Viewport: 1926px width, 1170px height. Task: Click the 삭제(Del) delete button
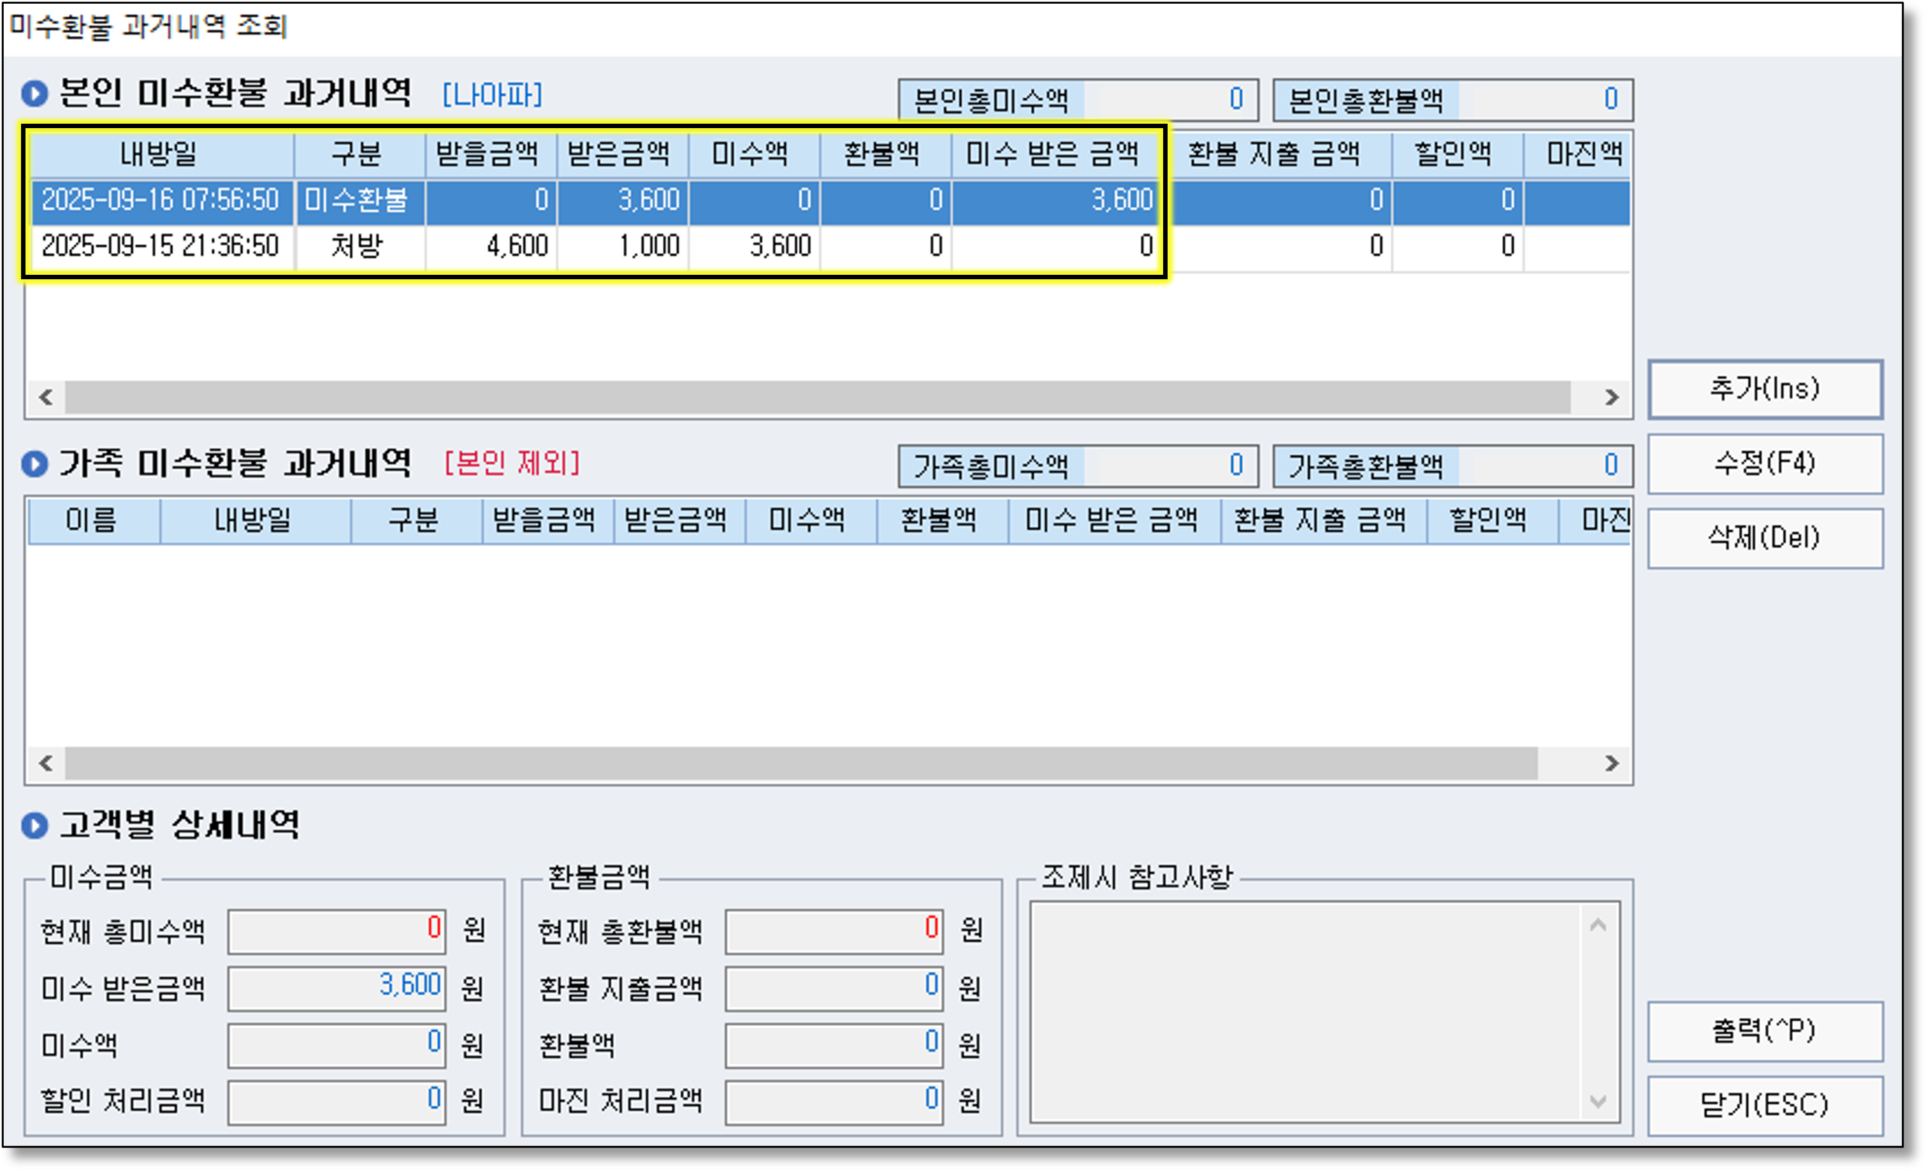click(1764, 538)
